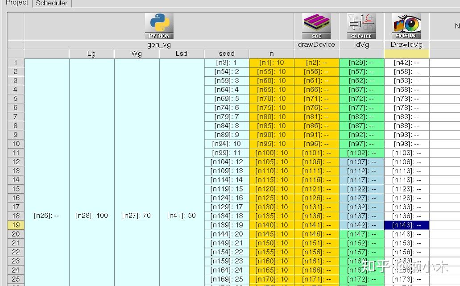Select the Lsd parameter column header
The image size is (460, 286).
point(181,54)
